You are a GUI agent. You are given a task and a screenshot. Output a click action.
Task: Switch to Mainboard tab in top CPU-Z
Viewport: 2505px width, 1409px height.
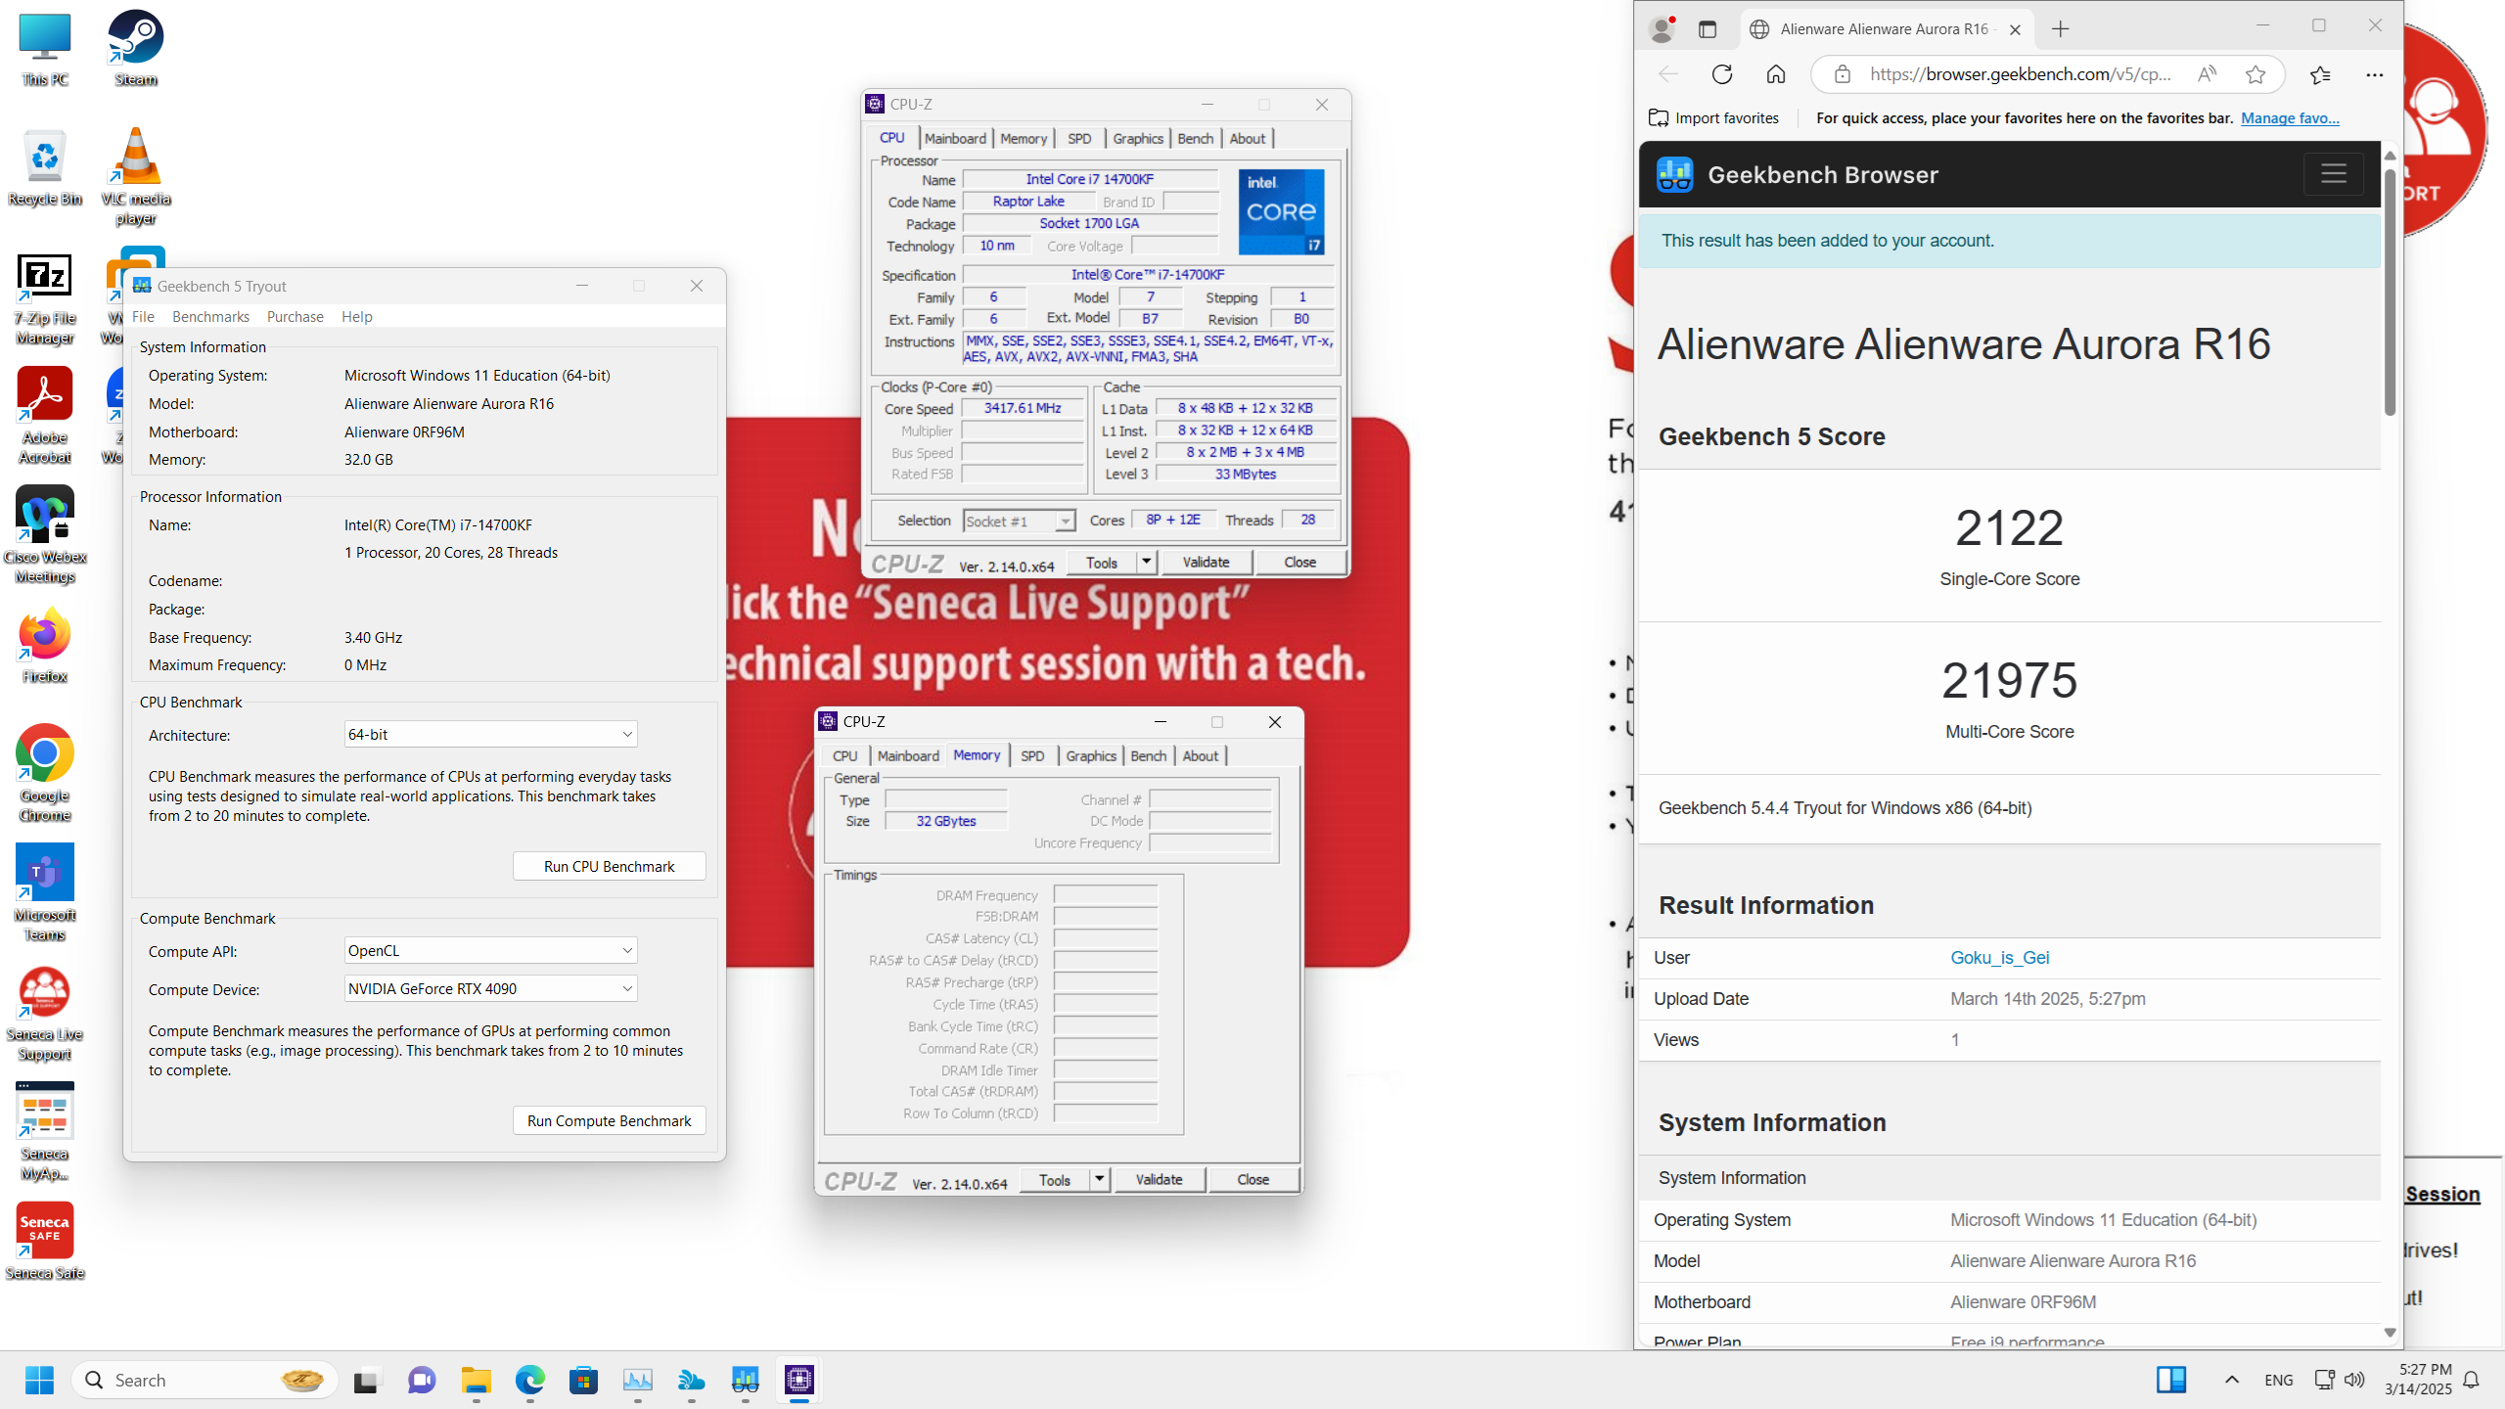pyautogui.click(x=955, y=138)
